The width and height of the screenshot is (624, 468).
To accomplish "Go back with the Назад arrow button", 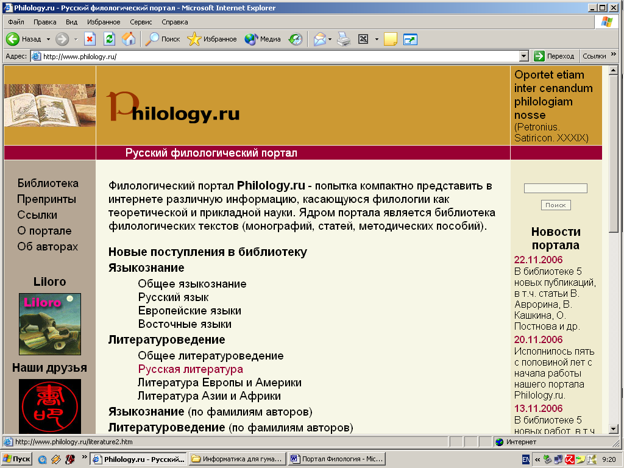I will pos(24,39).
